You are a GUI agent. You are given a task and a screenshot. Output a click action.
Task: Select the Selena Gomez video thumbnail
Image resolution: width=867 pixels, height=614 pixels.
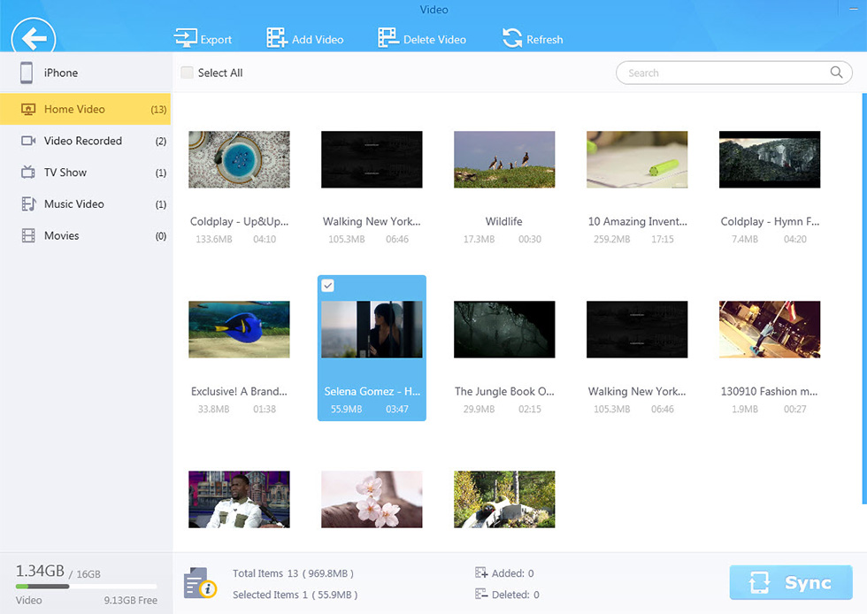click(372, 329)
